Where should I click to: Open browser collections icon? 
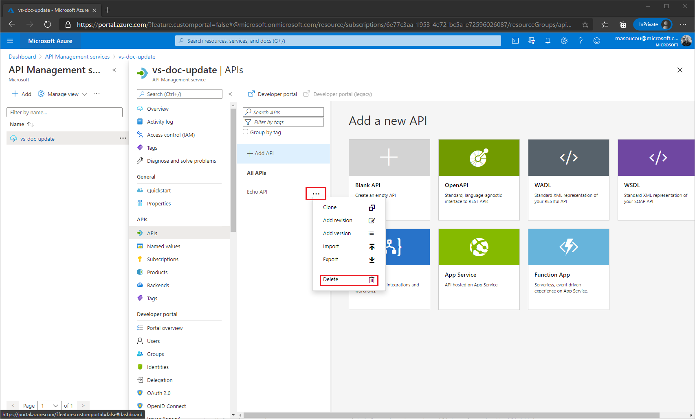coord(623,25)
